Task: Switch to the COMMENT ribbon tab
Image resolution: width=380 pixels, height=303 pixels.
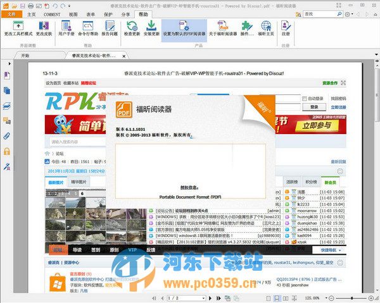Action: coord(52,15)
